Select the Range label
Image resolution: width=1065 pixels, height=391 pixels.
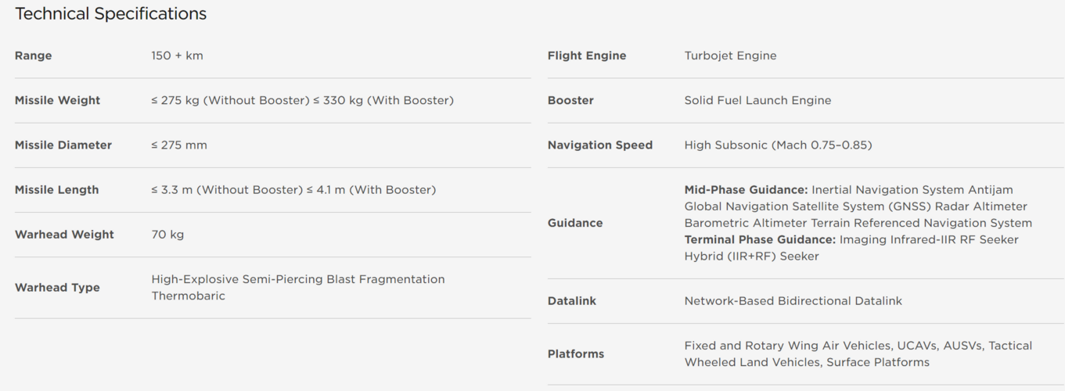34,56
